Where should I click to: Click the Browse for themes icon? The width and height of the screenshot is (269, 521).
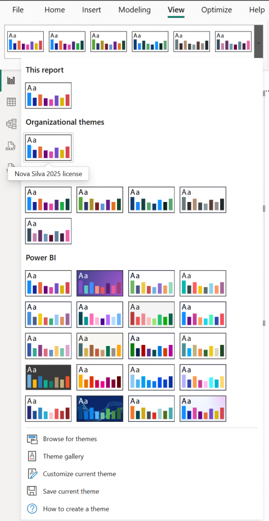(x=32, y=439)
